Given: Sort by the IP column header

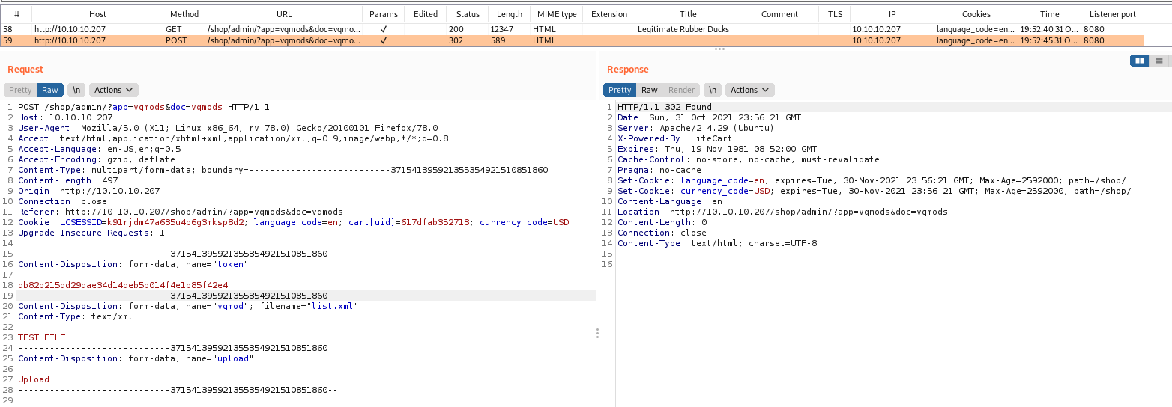Looking at the screenshot, I should coord(892,14).
